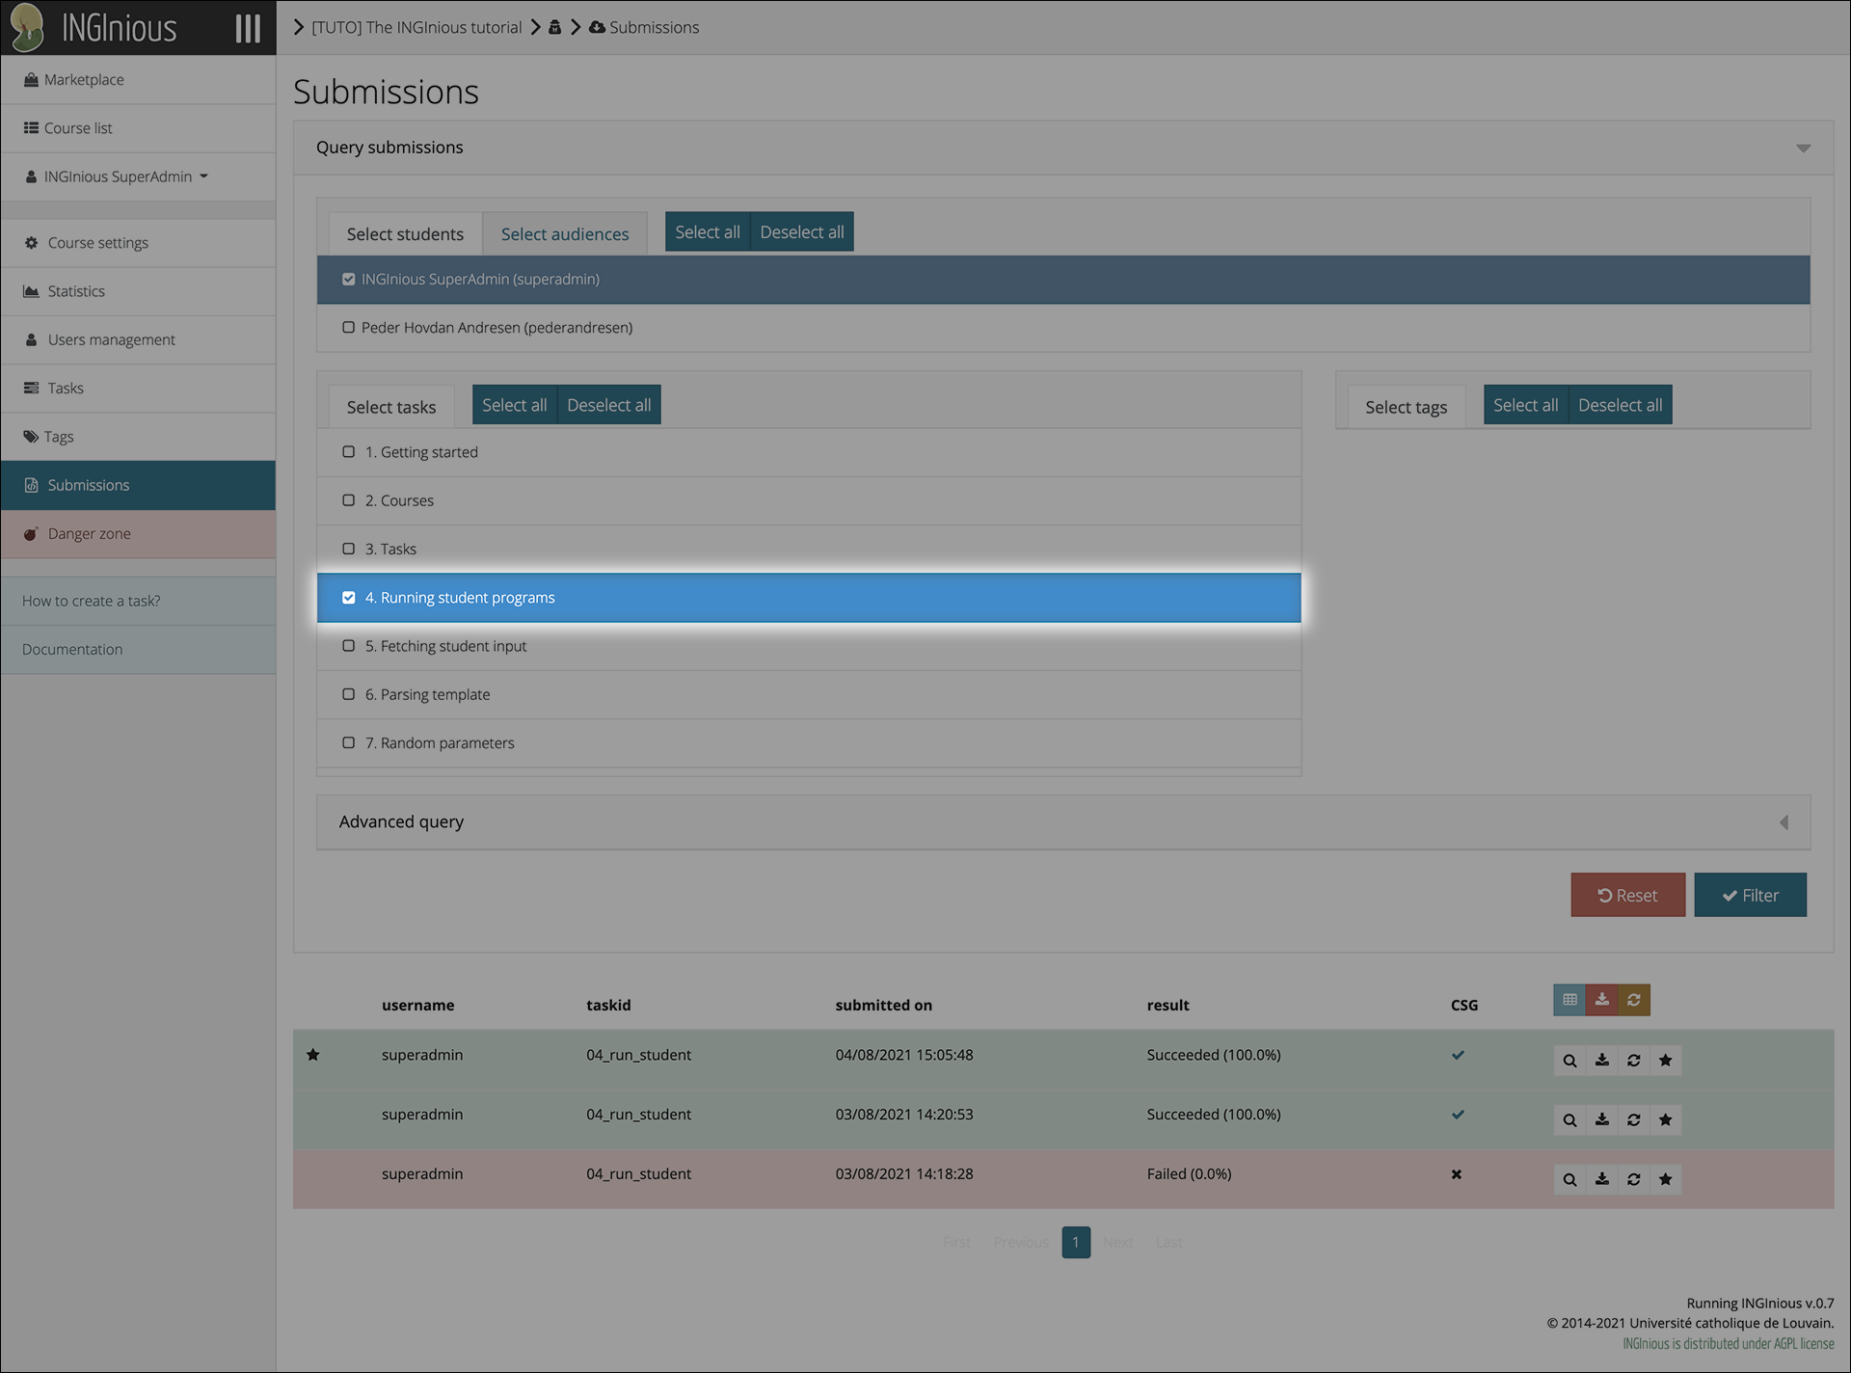This screenshot has height=1373, width=1851.
Task: Click the grid/table view icon in header
Action: tap(1569, 1000)
